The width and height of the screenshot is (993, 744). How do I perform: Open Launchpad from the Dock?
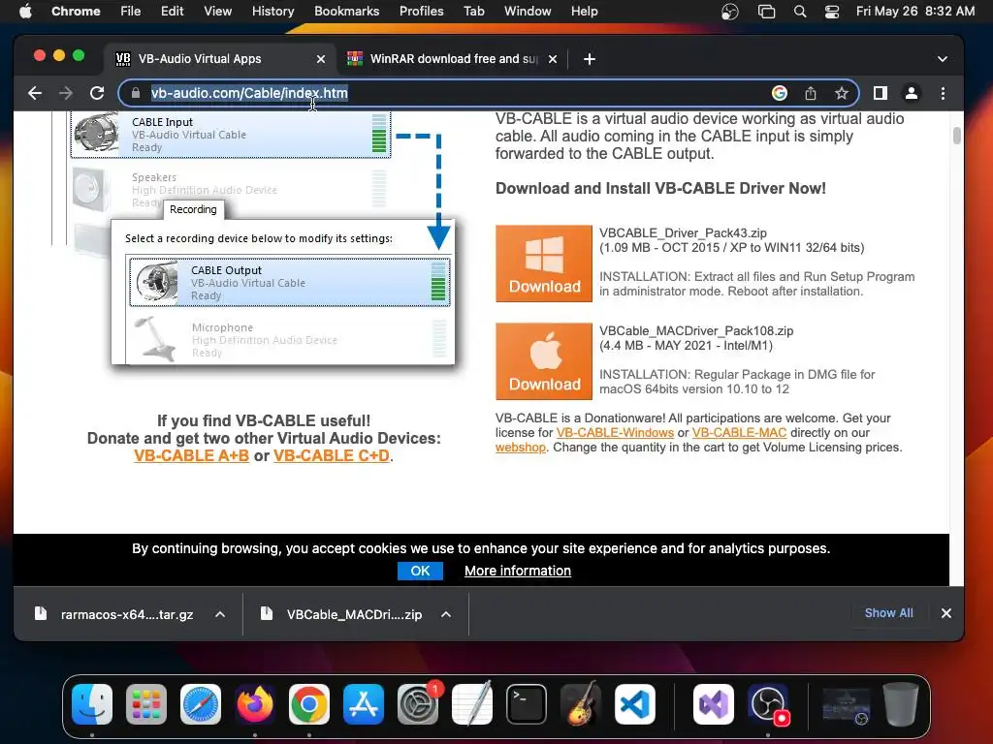[x=146, y=704]
